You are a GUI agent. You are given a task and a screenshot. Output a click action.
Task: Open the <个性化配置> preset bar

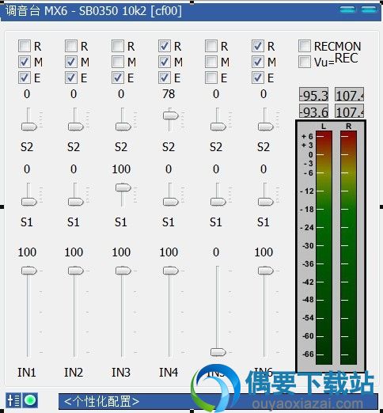coord(218,401)
